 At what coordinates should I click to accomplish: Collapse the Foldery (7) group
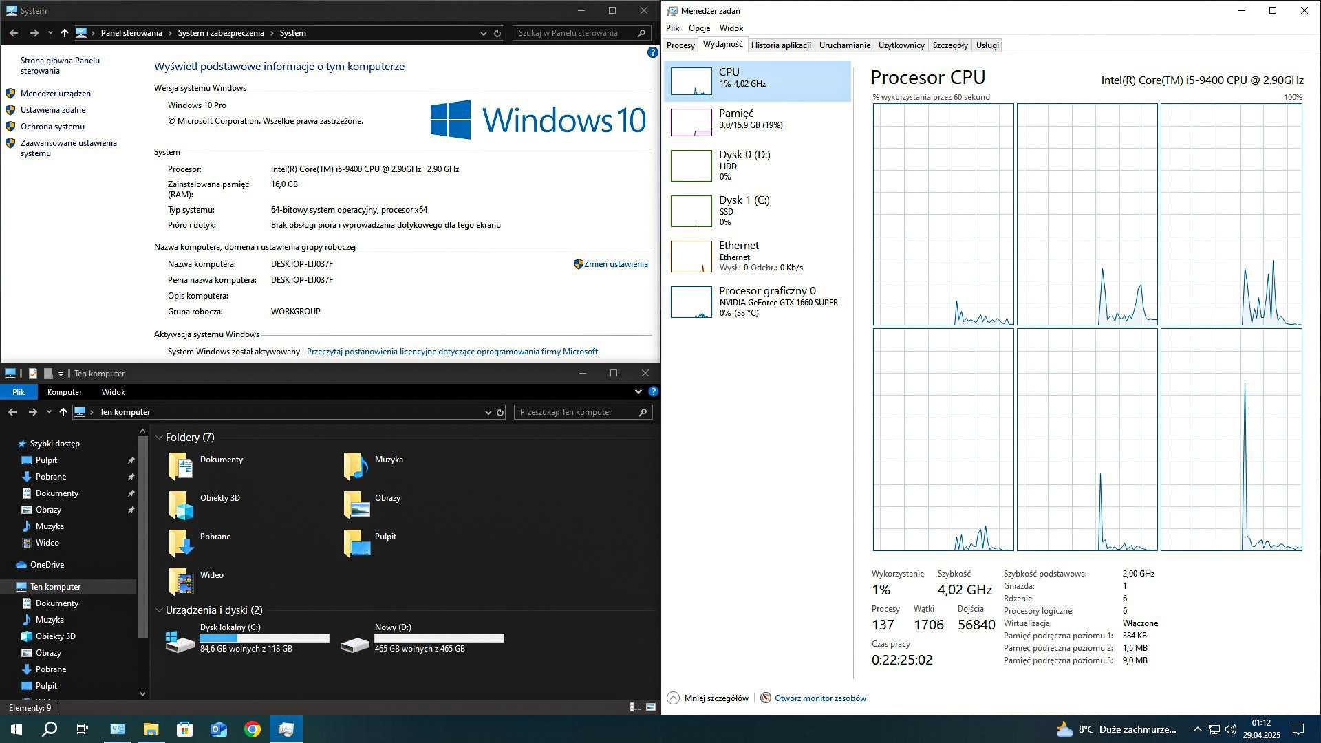(159, 438)
